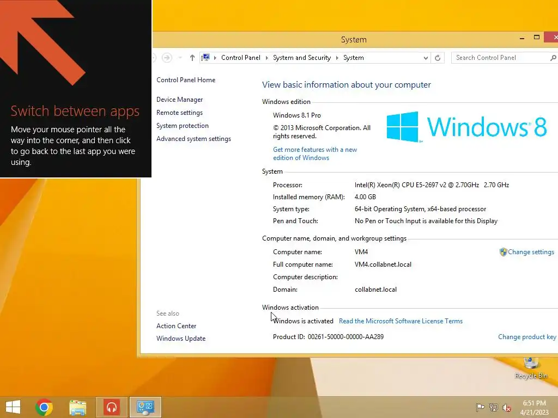Image resolution: width=558 pixels, height=418 pixels.
Task: Click the Switch between apps tip heading
Action: (75, 111)
